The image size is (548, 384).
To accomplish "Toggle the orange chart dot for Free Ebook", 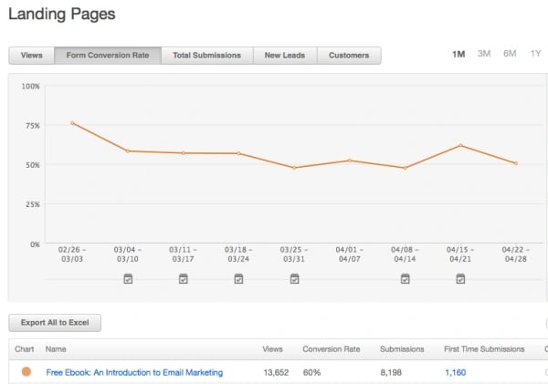I will (x=26, y=371).
